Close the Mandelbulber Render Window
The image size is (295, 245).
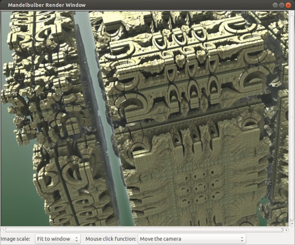(288, 5)
